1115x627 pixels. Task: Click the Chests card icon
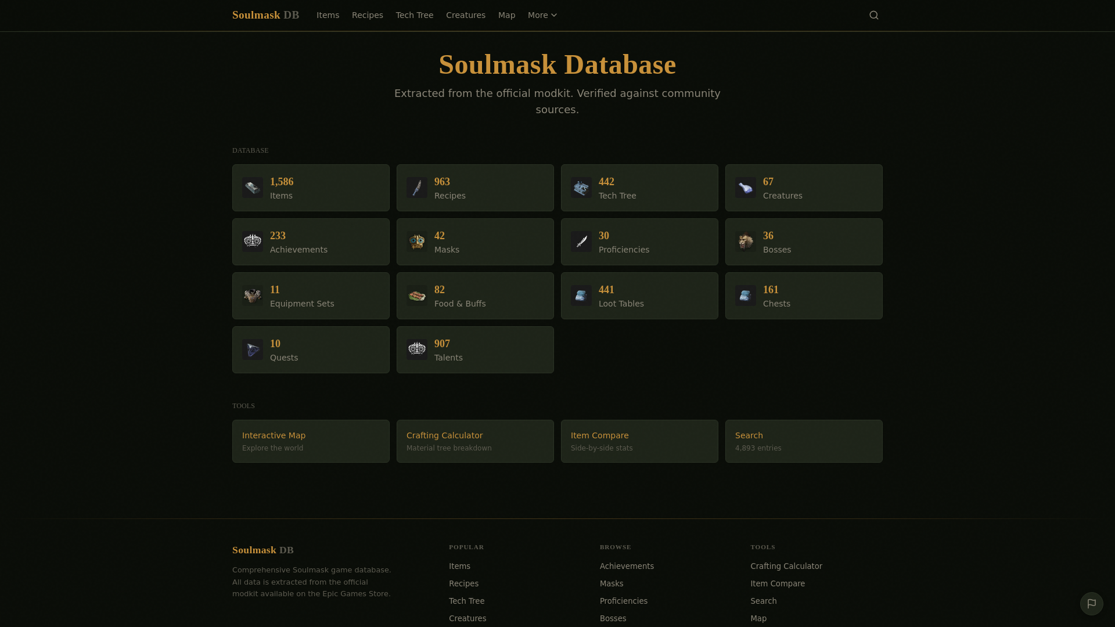tap(746, 296)
